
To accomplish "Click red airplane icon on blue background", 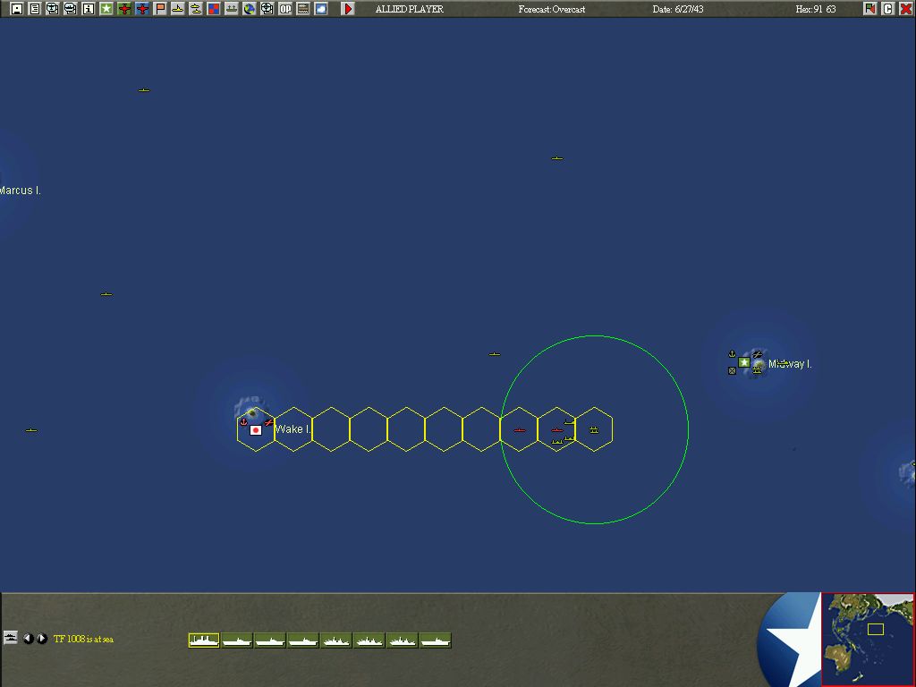I will tap(142, 9).
